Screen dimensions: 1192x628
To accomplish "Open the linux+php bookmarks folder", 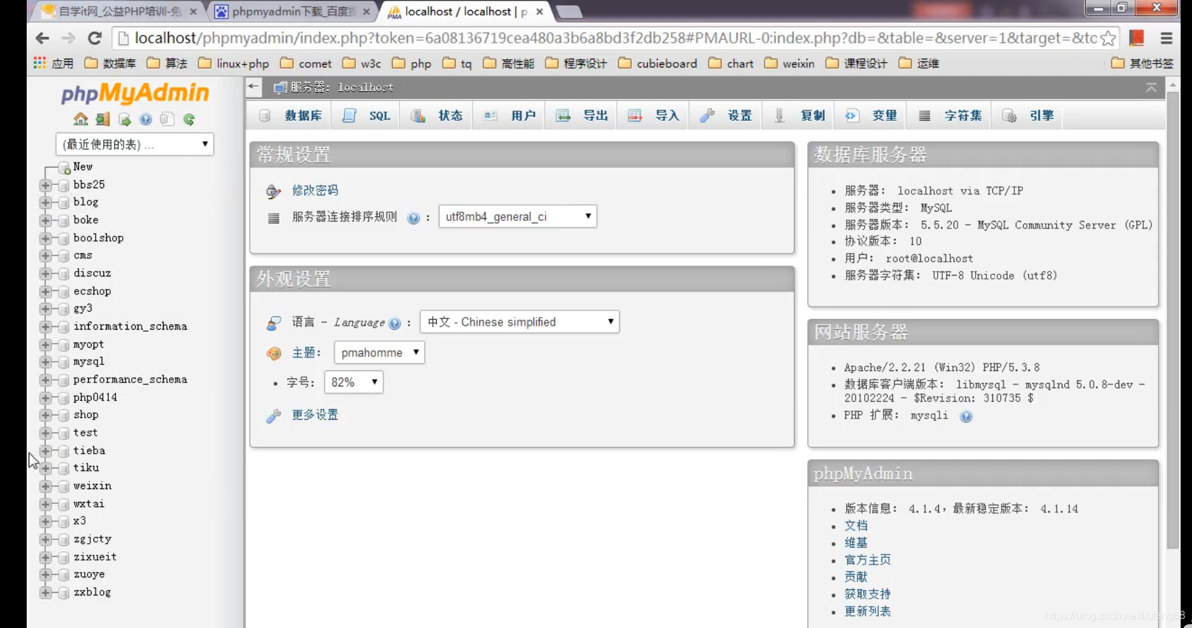I will [234, 63].
